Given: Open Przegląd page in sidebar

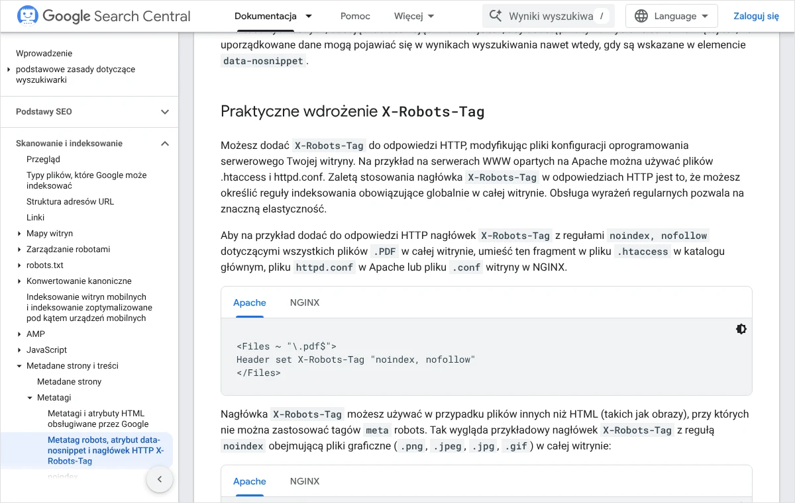Looking at the screenshot, I should pos(43,160).
